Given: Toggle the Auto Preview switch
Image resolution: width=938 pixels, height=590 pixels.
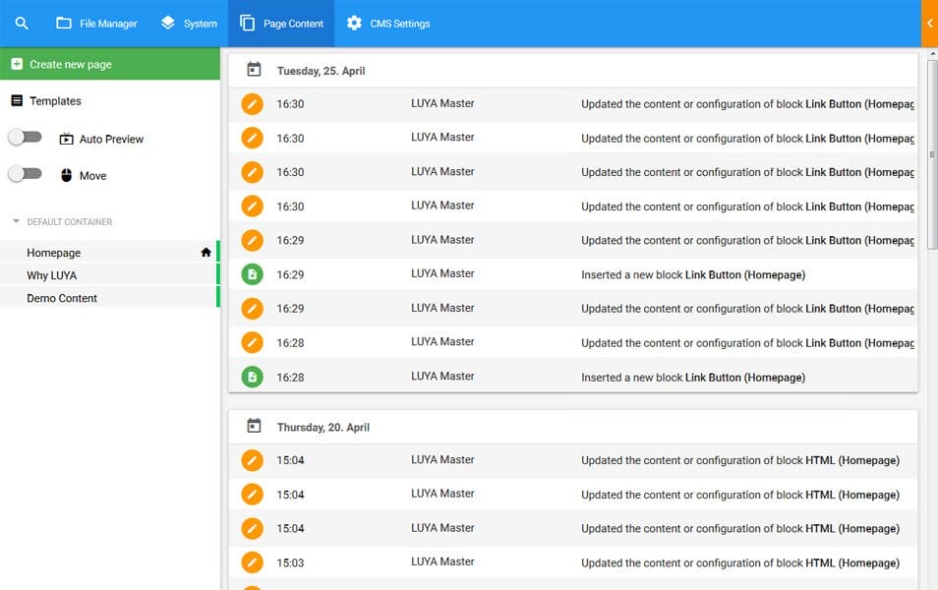Looking at the screenshot, I should 25,139.
